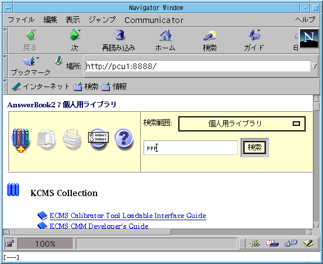Screen dimensions: 323x264
Task: Open the window menu button in title bar
Action: pos(8,8)
